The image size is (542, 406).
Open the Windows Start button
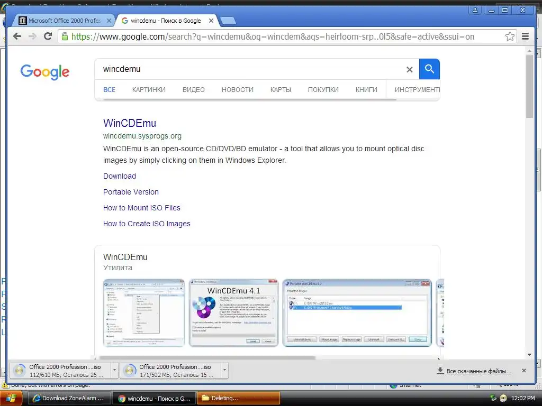pyautogui.click(x=11, y=399)
